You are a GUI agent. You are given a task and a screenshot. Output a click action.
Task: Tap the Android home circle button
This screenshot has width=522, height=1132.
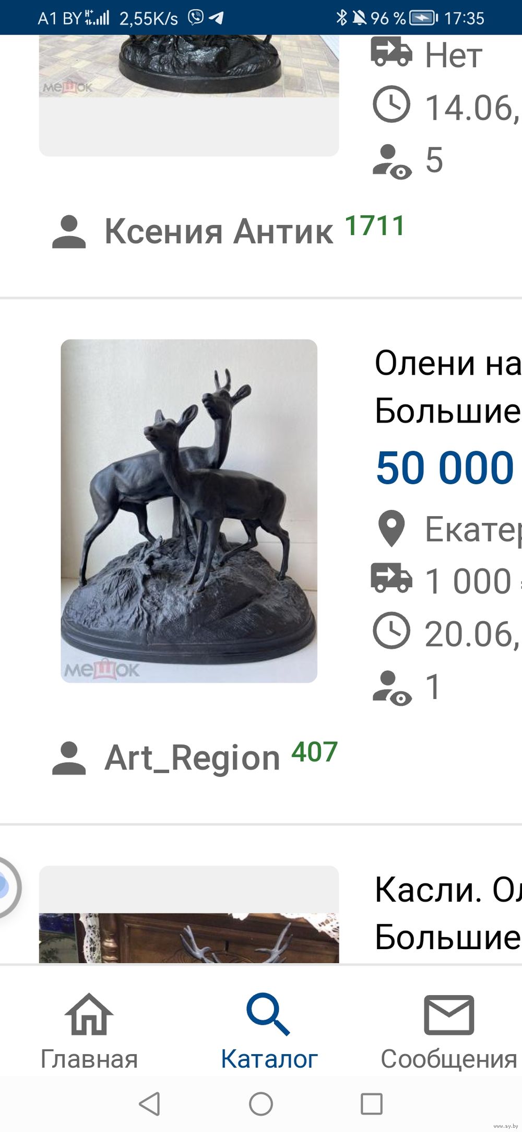pyautogui.click(x=261, y=1104)
